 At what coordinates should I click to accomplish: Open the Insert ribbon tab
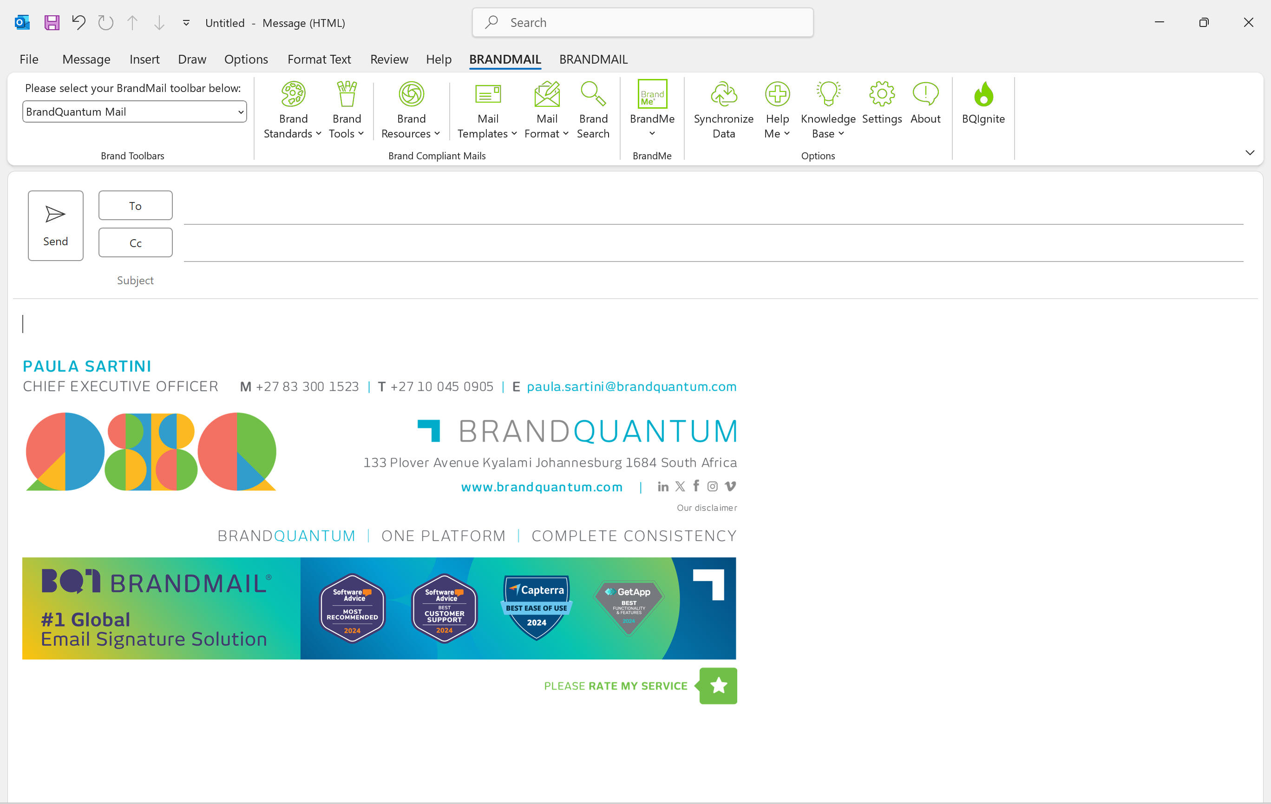click(144, 59)
